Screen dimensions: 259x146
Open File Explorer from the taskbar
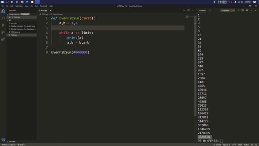click(x=22, y=2)
